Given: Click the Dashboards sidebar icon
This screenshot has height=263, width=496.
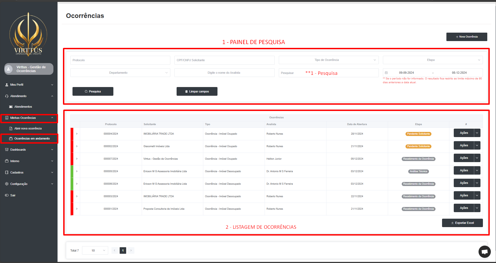Looking at the screenshot, I should [x=7, y=150].
